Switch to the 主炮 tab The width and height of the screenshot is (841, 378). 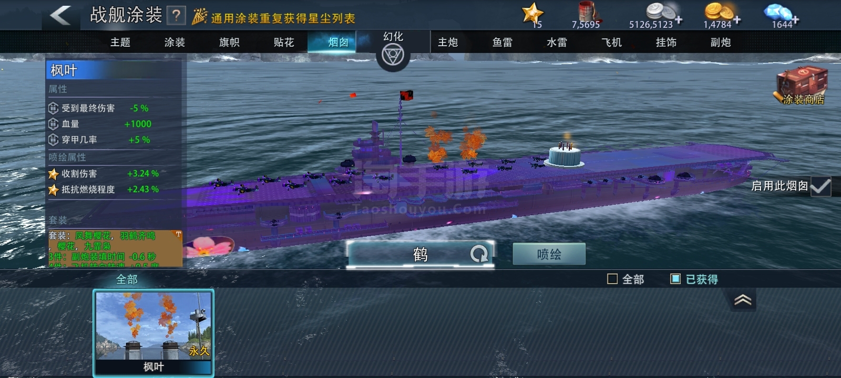pos(448,43)
